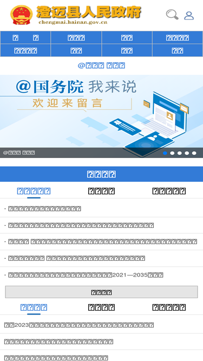Open the three-character navigation menu item
Viewport: 203px width, 361px height.
[x=76, y=37]
